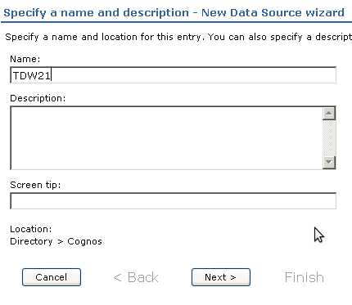
Task: Focus the Description text area
Action: [166, 138]
